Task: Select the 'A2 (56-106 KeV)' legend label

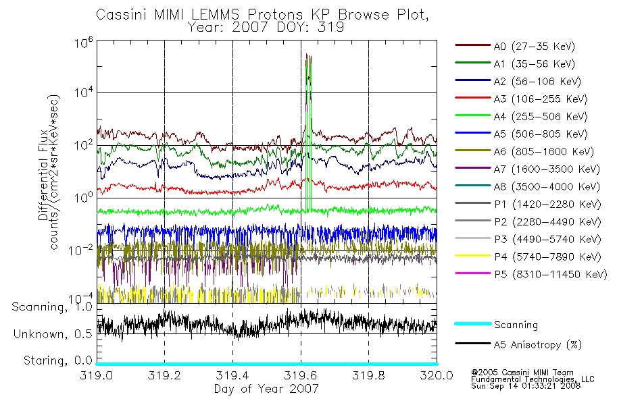Action: [x=538, y=82]
